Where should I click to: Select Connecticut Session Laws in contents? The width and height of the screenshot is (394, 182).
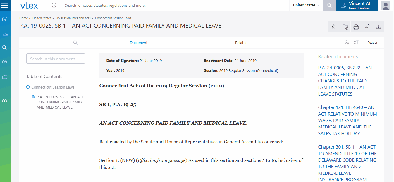tap(53, 87)
